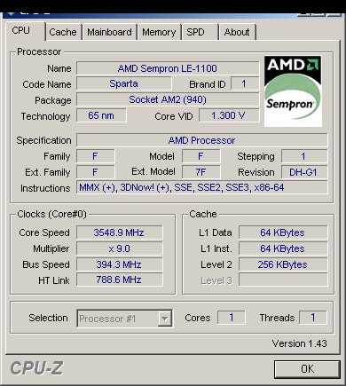346x386 pixels.
Task: Click the Level 2 256 KBytes value
Action: point(283,264)
